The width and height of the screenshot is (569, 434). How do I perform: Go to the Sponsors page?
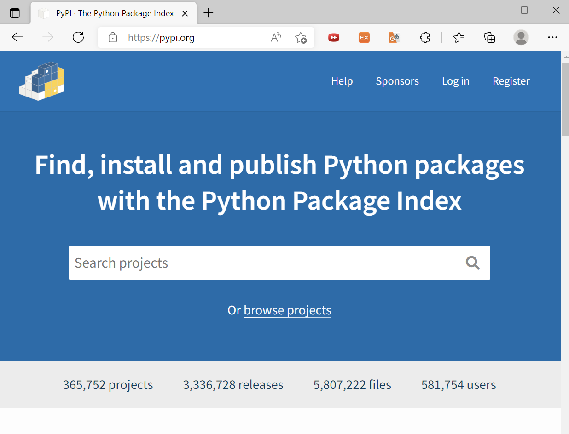click(397, 81)
